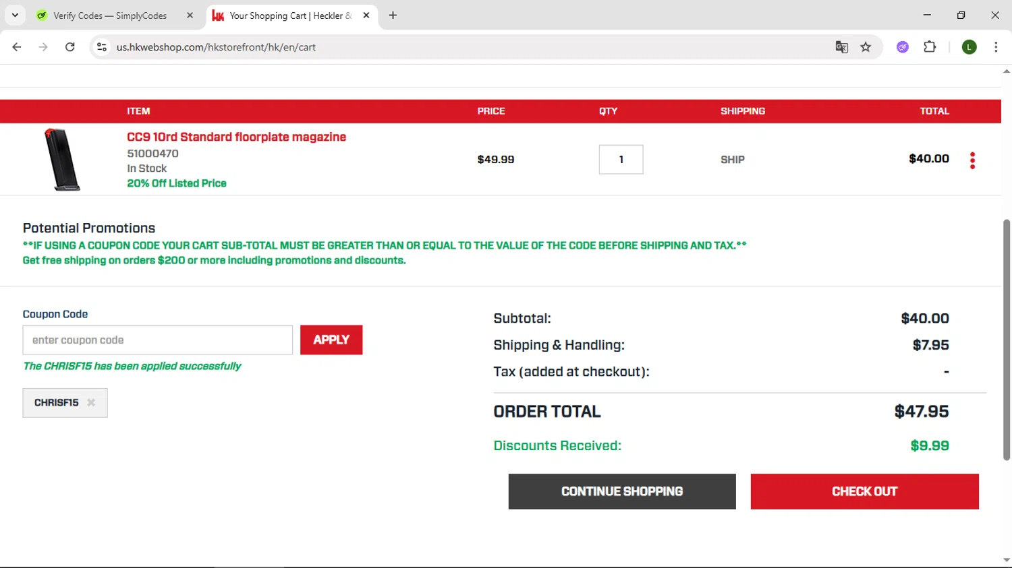Open the Chrome three-dot menu

point(996,47)
